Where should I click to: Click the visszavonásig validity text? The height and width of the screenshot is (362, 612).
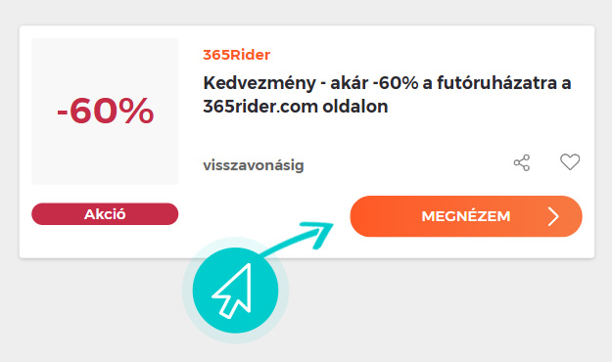(254, 165)
